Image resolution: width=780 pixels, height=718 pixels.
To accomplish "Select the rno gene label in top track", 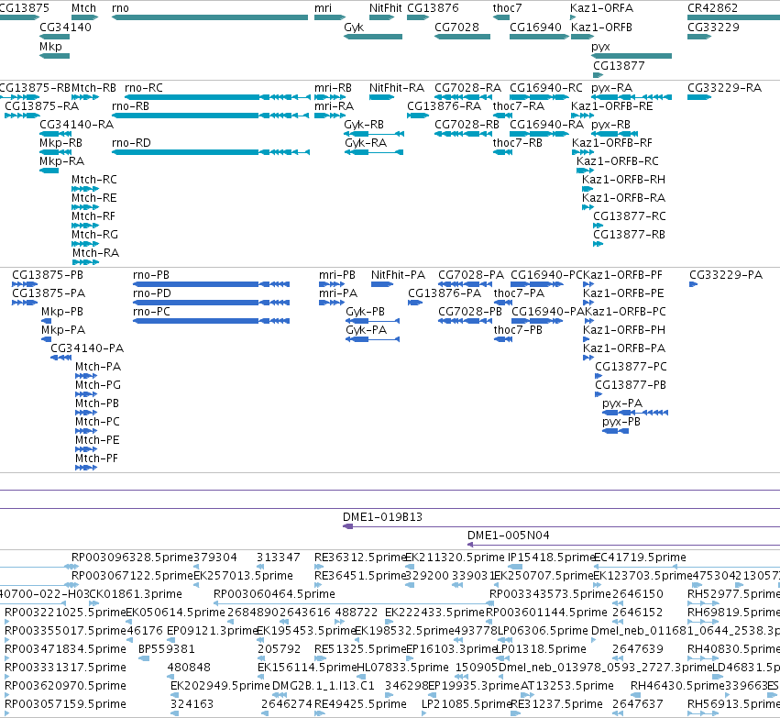I will 120,8.
